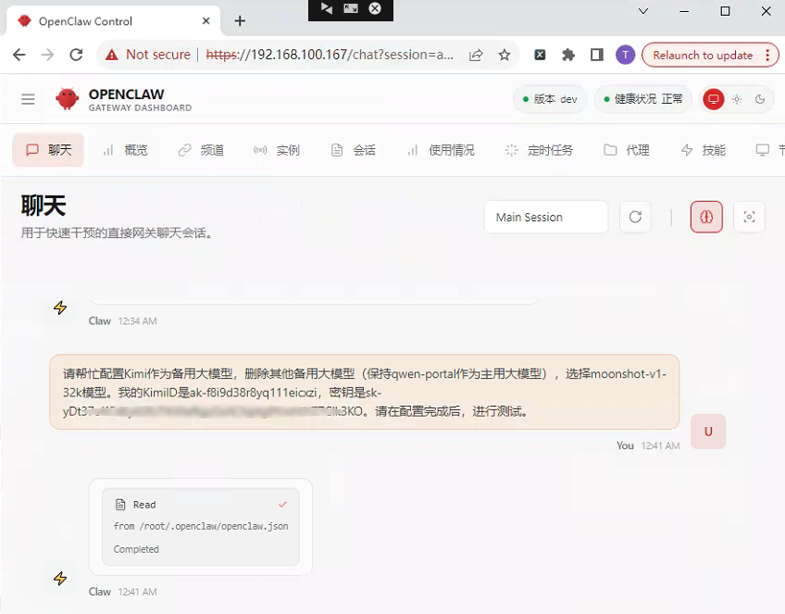Open the 概览 overview tab

coord(125,150)
